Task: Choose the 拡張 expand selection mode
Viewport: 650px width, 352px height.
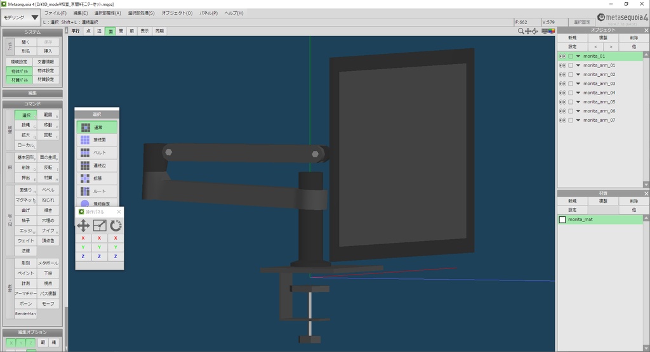Action: [96, 178]
